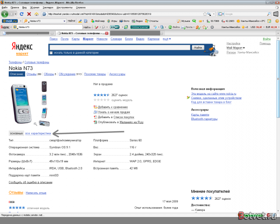Image resolution: width=280 pixels, height=224 pixels.
Task: Open Ответы on the Mail.ru toolbar
Action: (152, 21)
